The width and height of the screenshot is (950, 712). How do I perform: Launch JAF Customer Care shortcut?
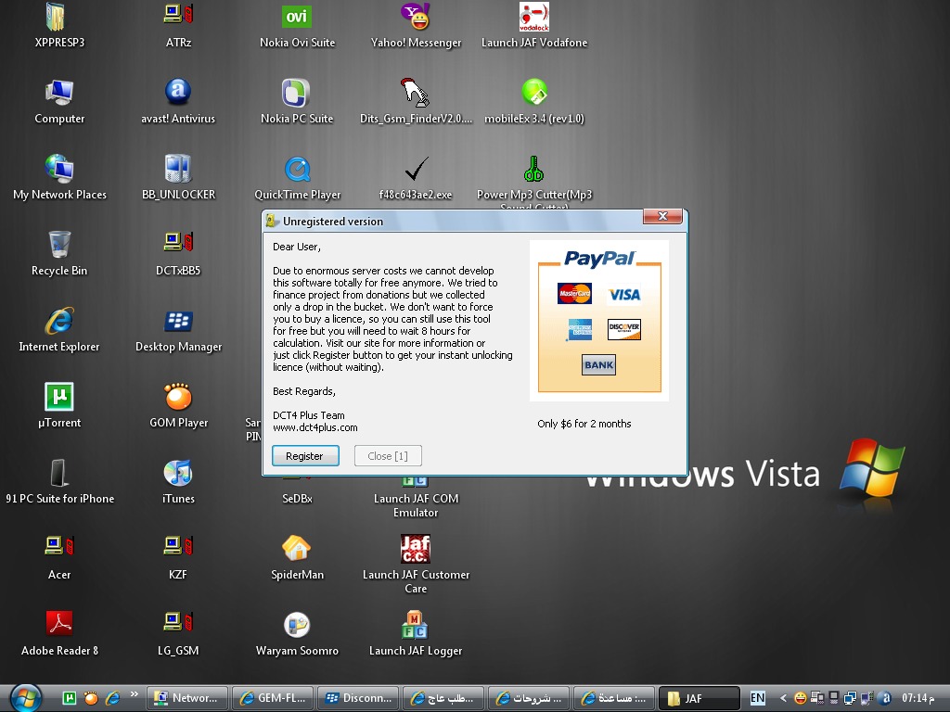[x=416, y=549]
